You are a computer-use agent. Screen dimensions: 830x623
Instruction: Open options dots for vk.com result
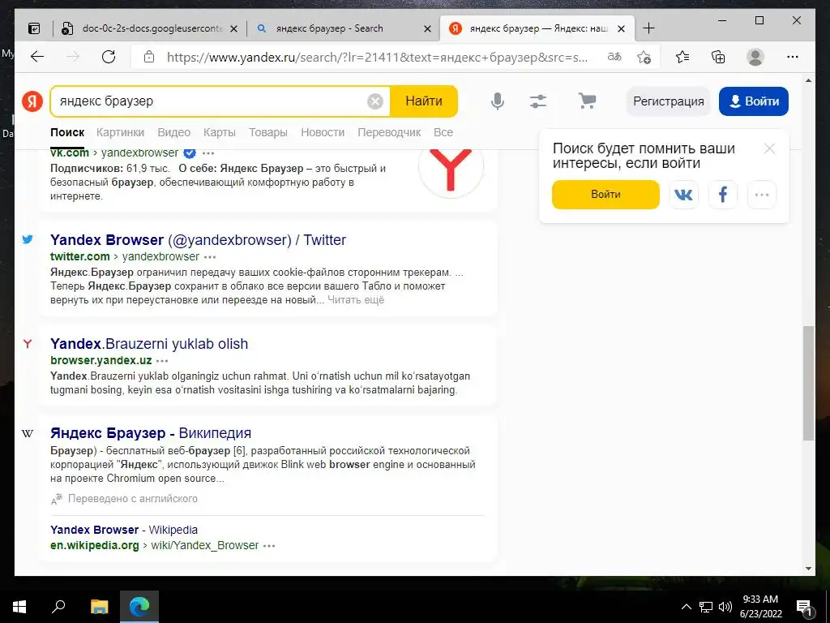click(208, 153)
